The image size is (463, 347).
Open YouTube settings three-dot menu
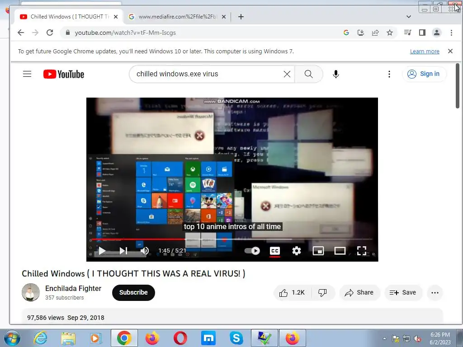pos(389,74)
